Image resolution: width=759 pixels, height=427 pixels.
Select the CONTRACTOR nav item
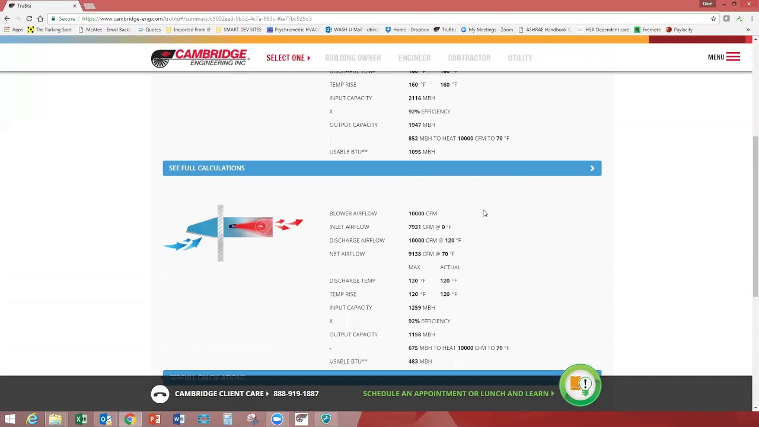(469, 58)
